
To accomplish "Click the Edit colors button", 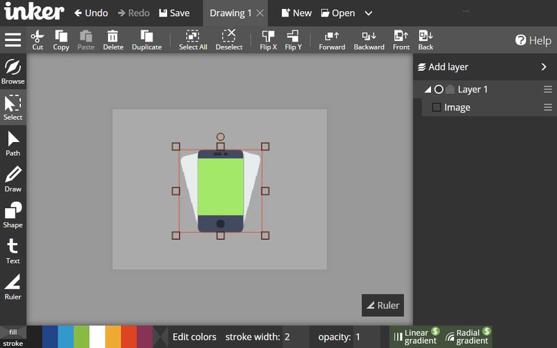I will 194,337.
